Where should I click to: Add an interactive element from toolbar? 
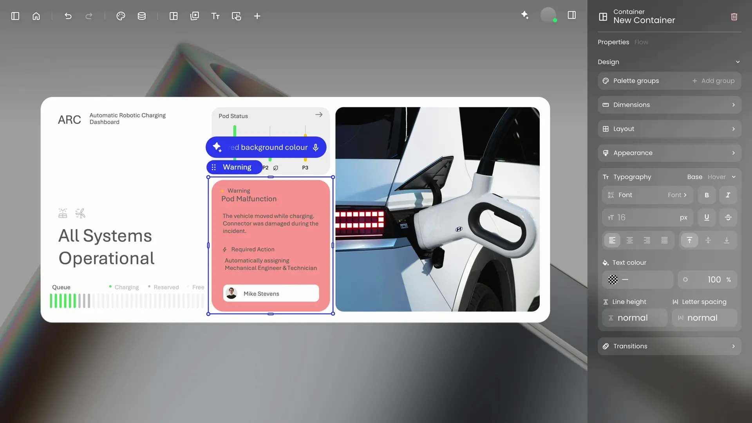pyautogui.click(x=237, y=16)
